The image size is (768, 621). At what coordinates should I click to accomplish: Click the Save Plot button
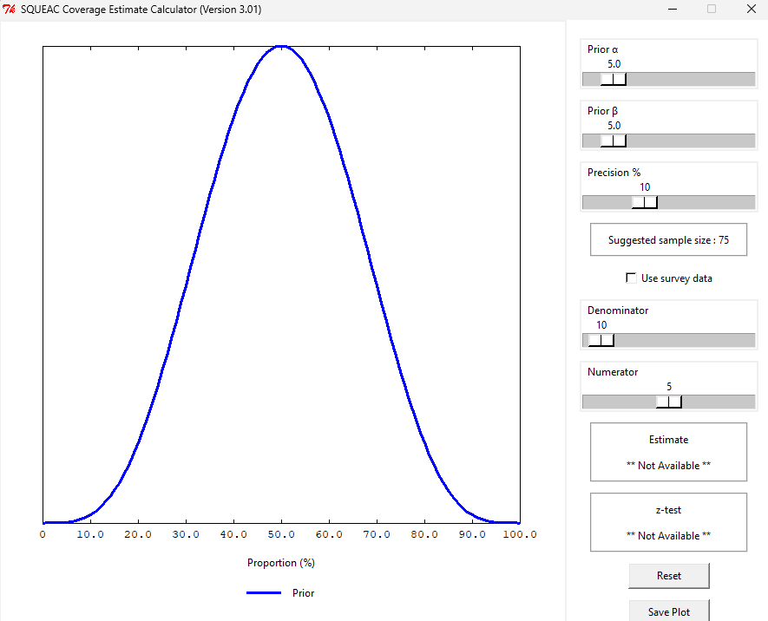click(668, 611)
